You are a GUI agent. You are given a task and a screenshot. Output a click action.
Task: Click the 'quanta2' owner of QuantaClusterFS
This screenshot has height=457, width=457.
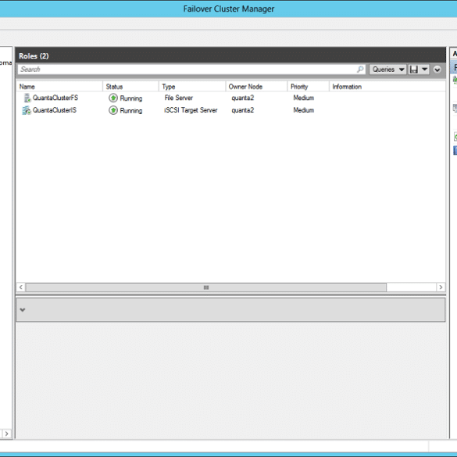[x=242, y=98]
